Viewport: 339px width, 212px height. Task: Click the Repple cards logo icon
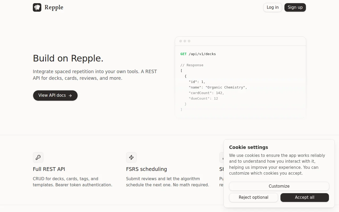37,7
